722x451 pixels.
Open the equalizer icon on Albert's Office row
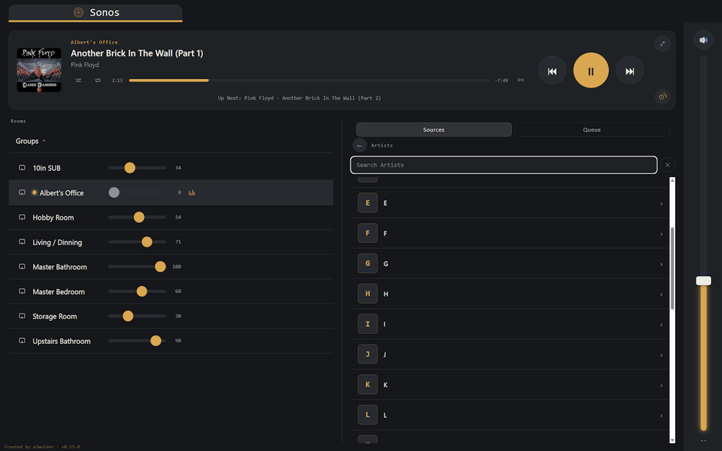(x=192, y=193)
